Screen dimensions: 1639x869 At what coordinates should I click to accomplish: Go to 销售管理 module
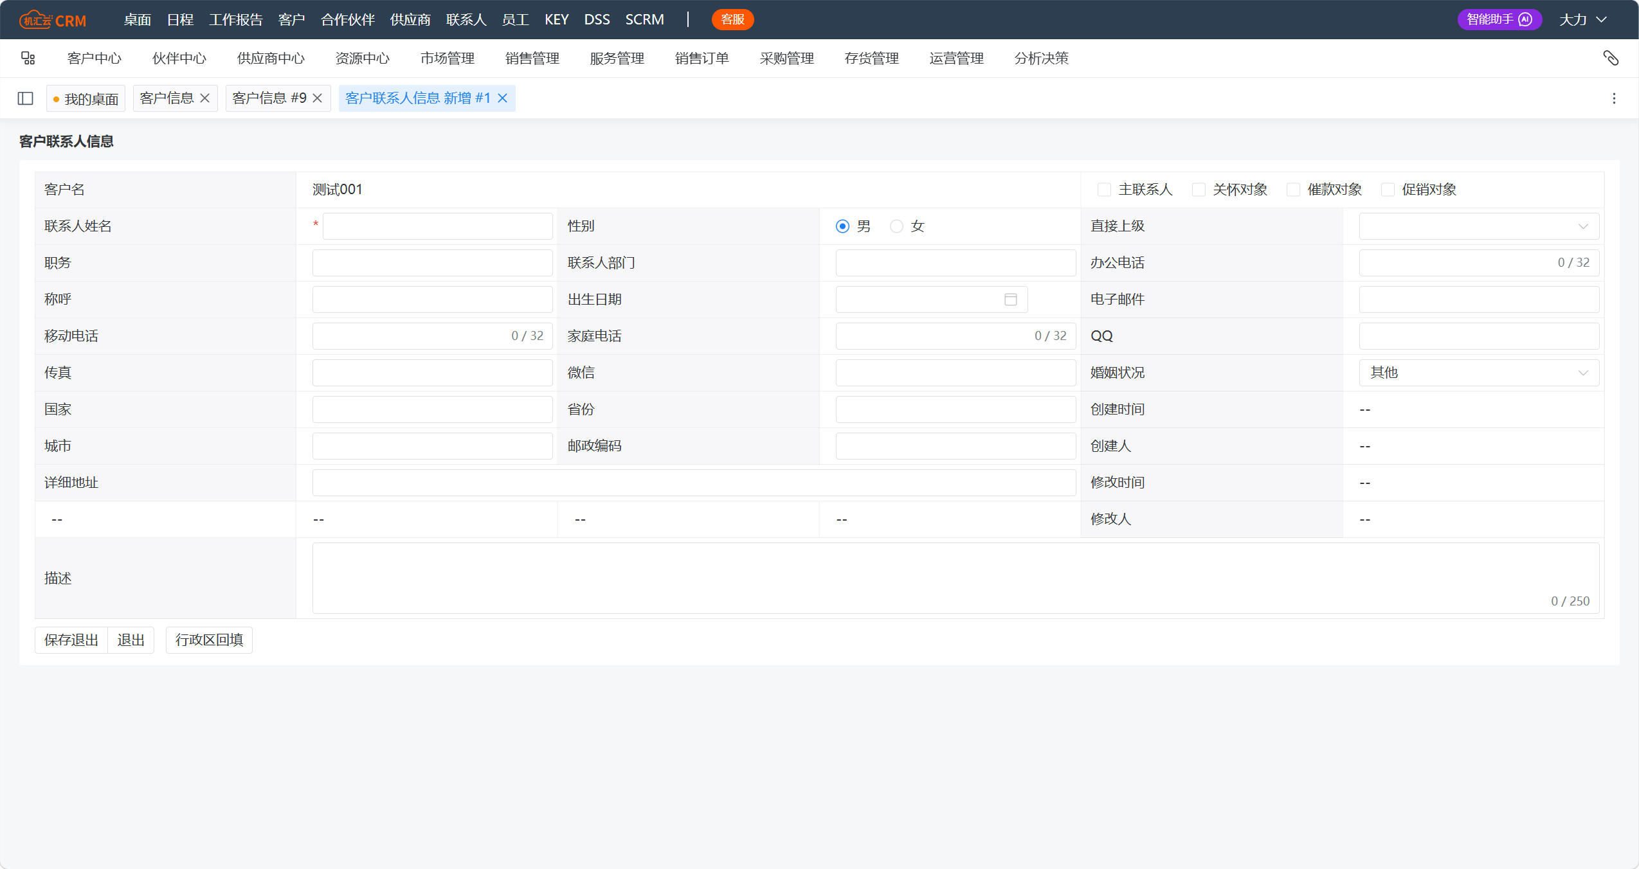532,58
